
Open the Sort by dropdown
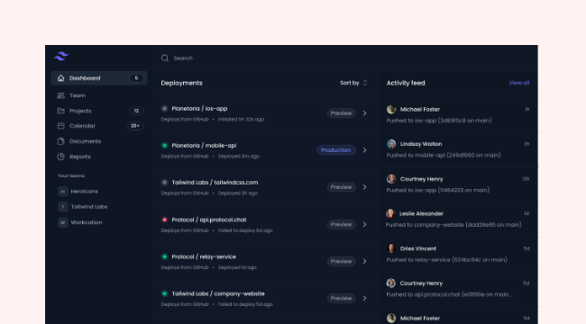[x=354, y=83]
